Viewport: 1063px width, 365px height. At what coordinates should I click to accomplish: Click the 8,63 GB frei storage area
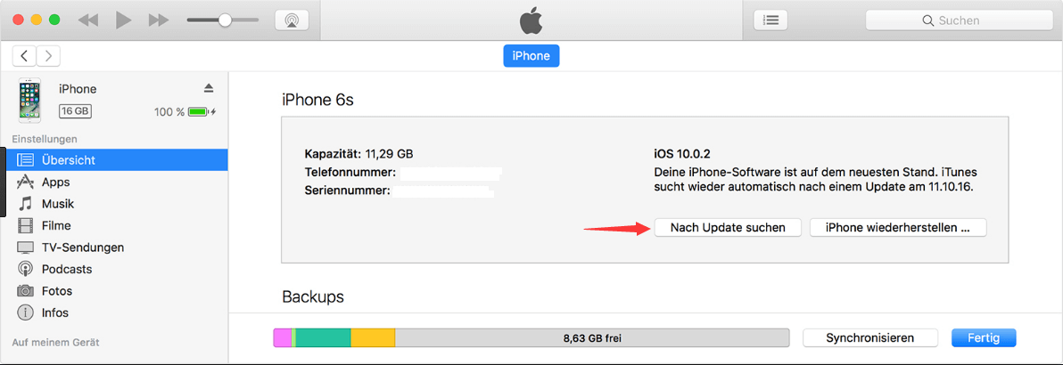click(592, 338)
